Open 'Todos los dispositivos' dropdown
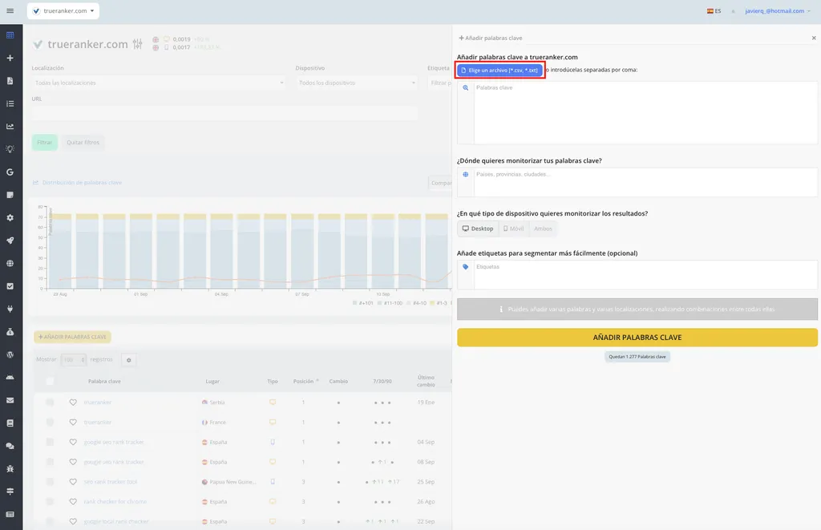The height and width of the screenshot is (530, 821). [357, 83]
